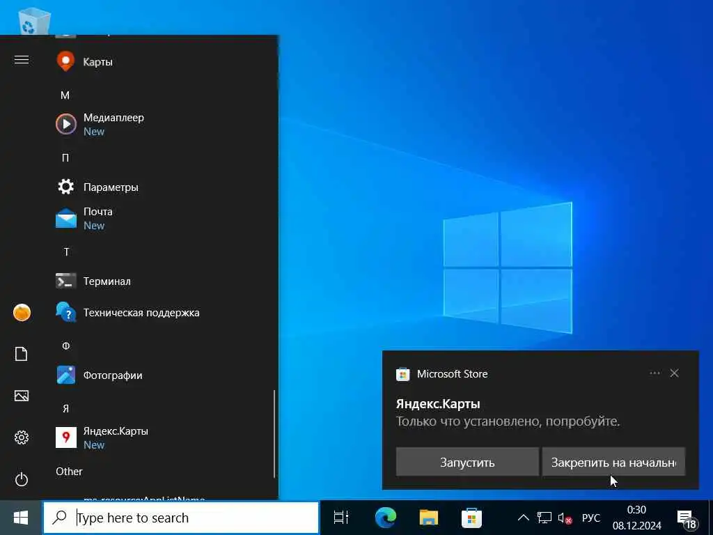Open the Power options button

point(22,479)
